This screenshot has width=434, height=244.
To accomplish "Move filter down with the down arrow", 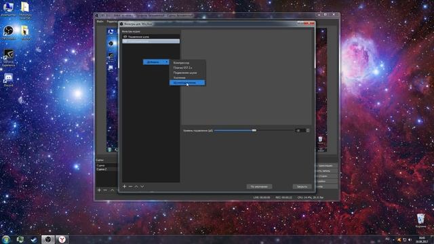I will click(x=142, y=186).
